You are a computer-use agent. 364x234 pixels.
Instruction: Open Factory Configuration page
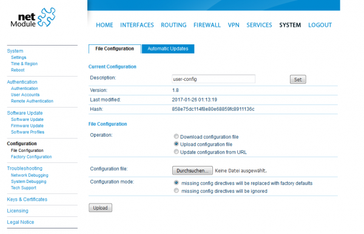(x=32, y=157)
